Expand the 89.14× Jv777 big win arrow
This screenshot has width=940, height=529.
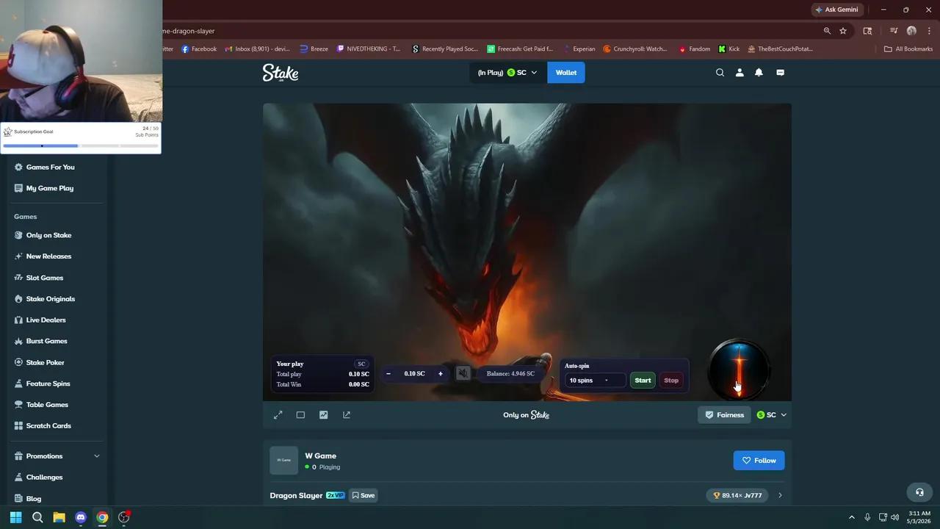pos(780,495)
